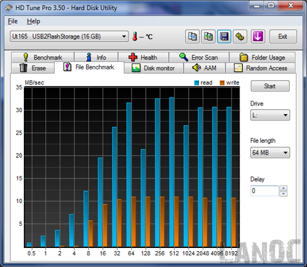Switch to the Health tab
This screenshot has height=267, width=307.
click(x=143, y=57)
